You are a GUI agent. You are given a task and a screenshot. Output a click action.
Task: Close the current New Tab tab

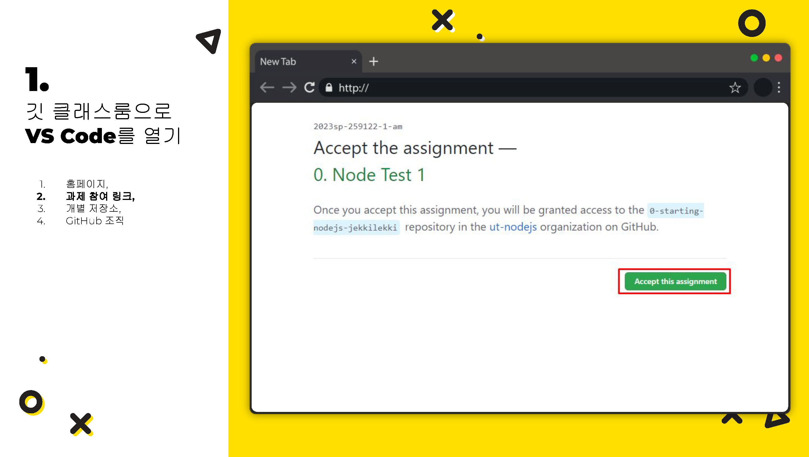pyautogui.click(x=353, y=60)
